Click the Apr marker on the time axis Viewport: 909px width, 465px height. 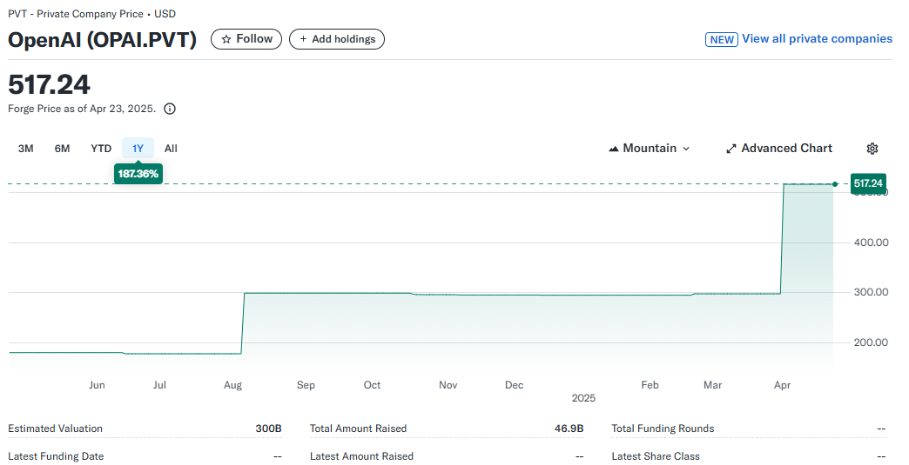[782, 385]
